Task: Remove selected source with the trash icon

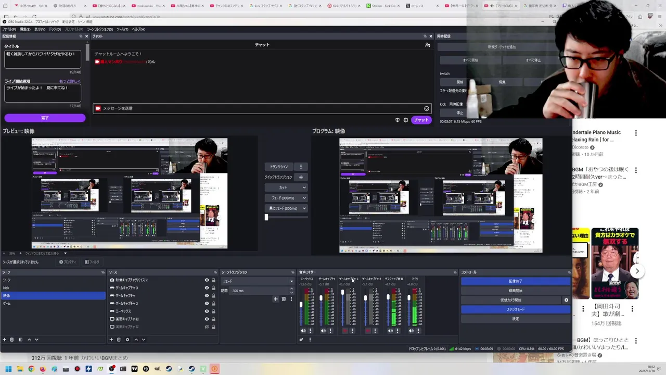Action: [x=119, y=340]
